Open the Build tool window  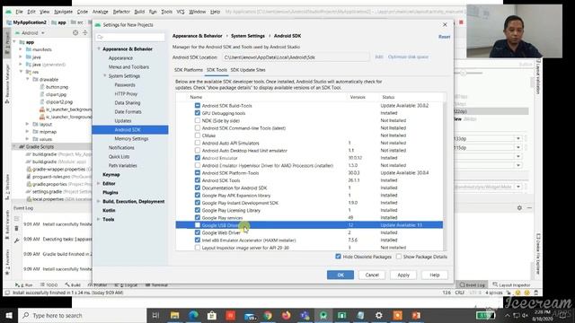(x=73, y=285)
